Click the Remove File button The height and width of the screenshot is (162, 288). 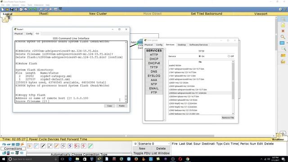tap(228, 118)
